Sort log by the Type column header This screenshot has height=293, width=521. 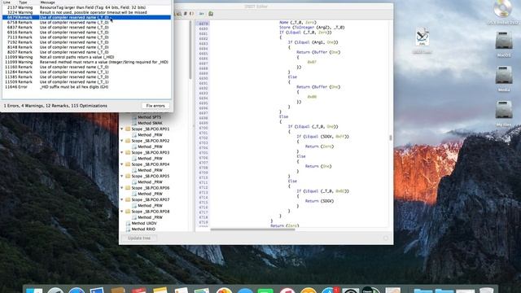click(x=23, y=2)
